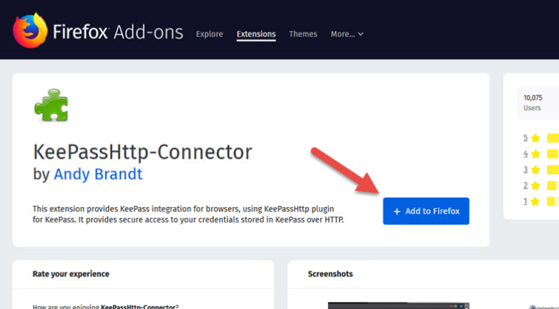559x309 pixels.
Task: Click the star icon beside rating 2
Action: tap(535, 186)
